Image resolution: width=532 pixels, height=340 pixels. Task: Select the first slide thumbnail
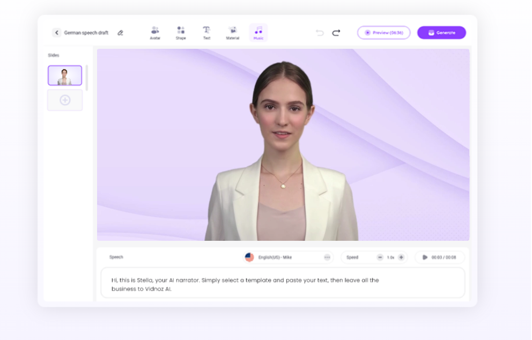pyautogui.click(x=65, y=76)
